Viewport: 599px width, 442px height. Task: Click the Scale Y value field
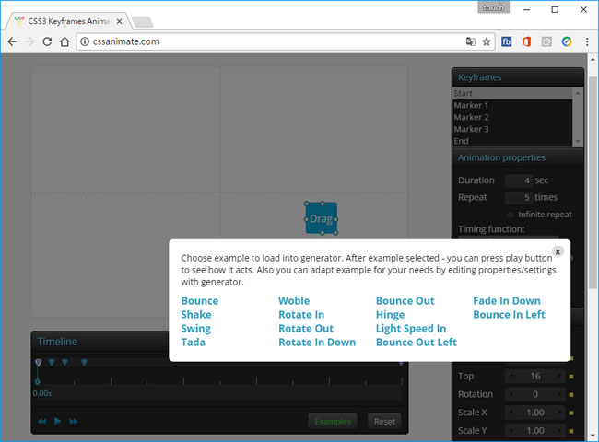coord(535,431)
